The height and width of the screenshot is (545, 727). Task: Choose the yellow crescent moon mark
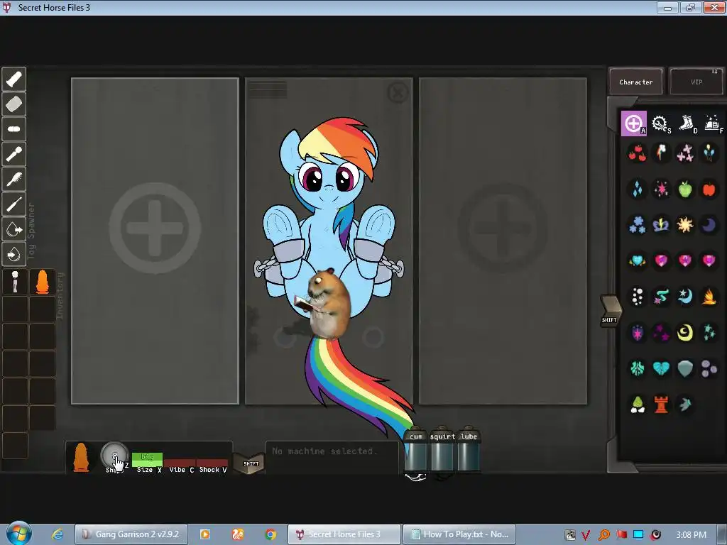pos(685,333)
